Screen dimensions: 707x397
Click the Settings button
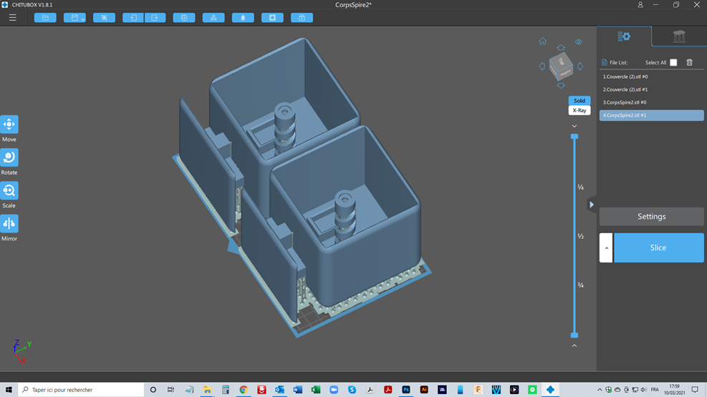651,216
